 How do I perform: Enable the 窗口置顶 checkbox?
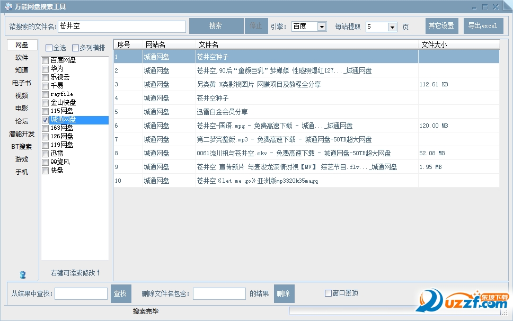(x=328, y=293)
